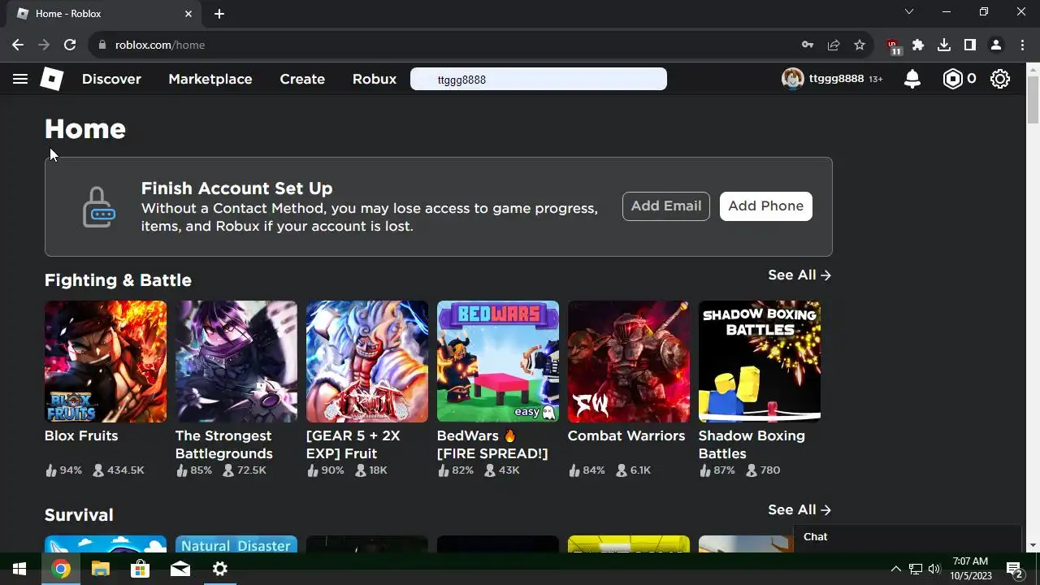The width and height of the screenshot is (1040, 585).
Task: Click the Roblox logo icon
Action: (x=52, y=79)
